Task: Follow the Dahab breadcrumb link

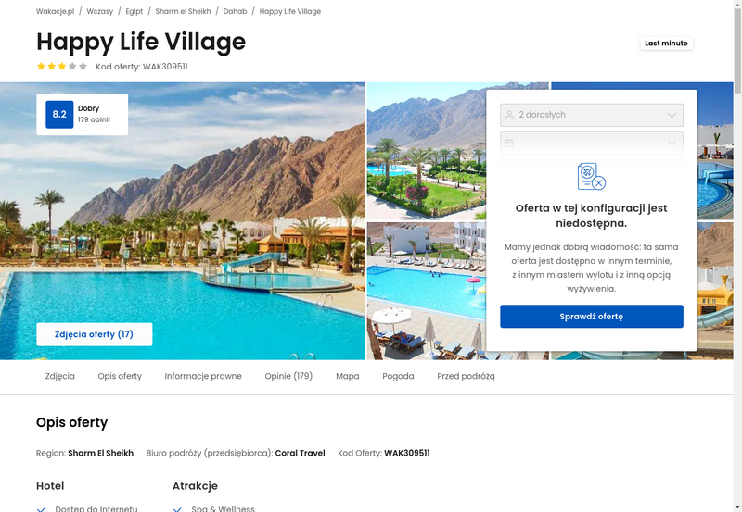Action: [236, 11]
